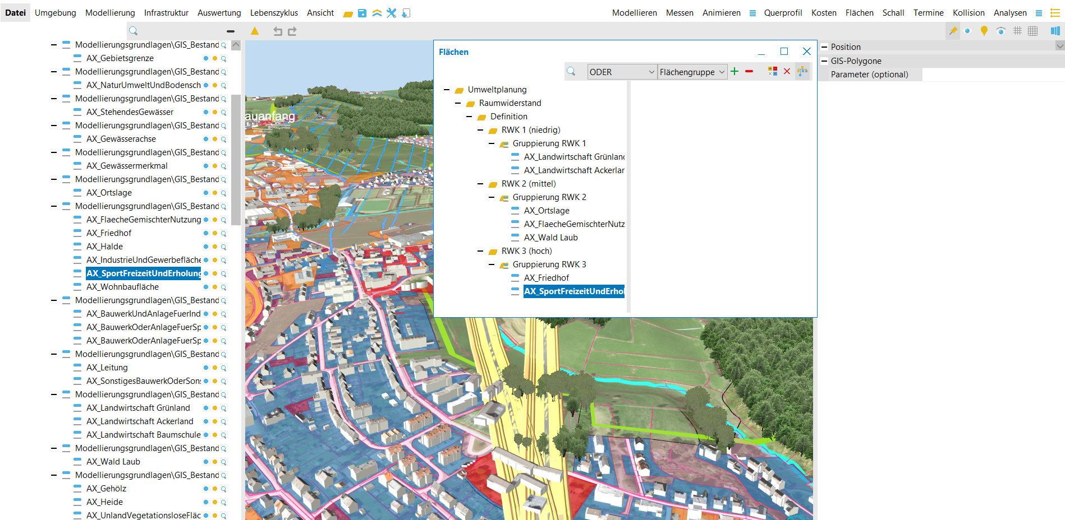Click the Parameter (optional) input field

[992, 75]
